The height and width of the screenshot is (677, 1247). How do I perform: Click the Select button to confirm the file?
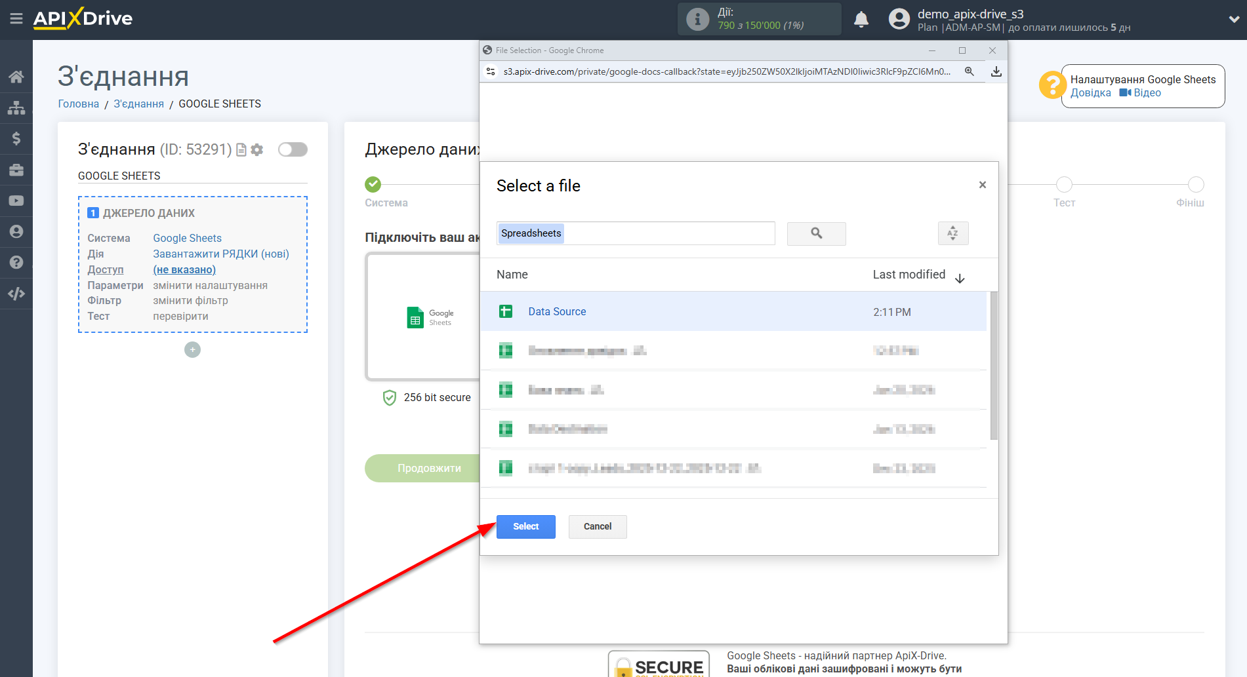[525, 526]
